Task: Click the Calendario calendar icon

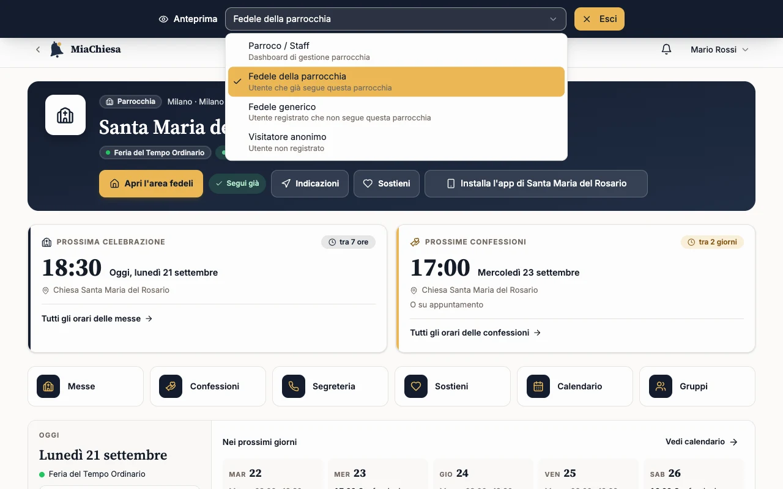Action: click(x=538, y=386)
